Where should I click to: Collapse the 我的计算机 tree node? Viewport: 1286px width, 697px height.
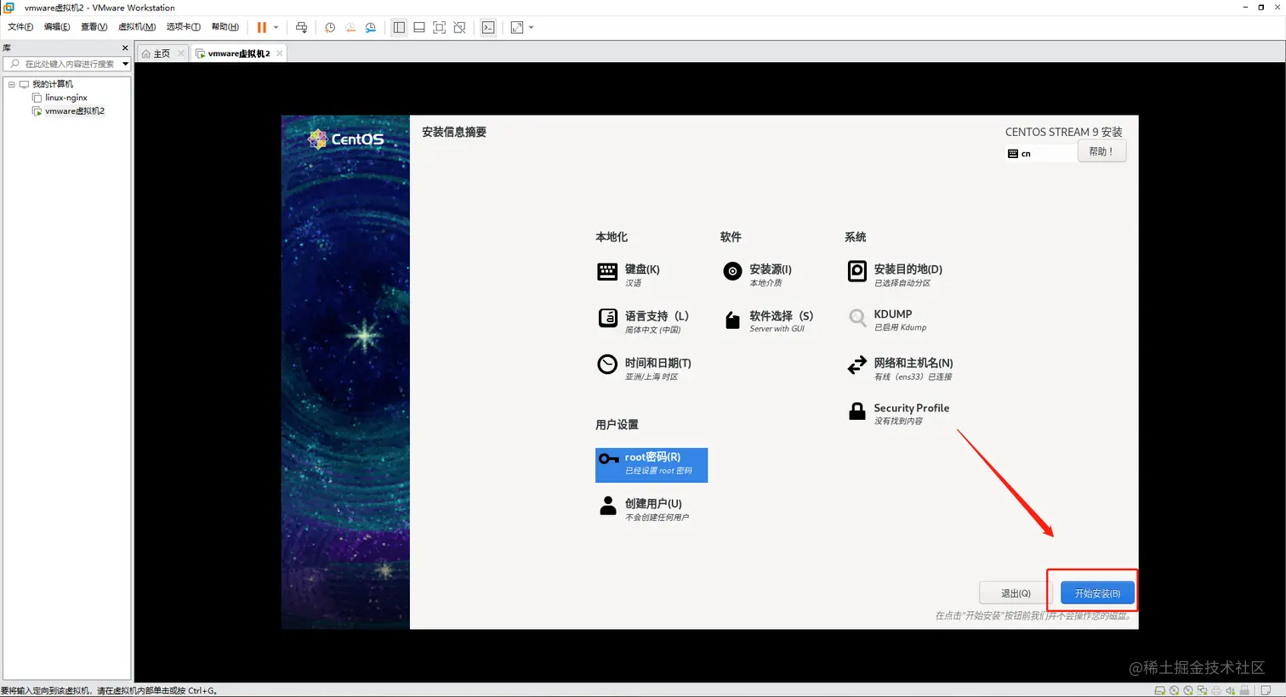pos(12,84)
